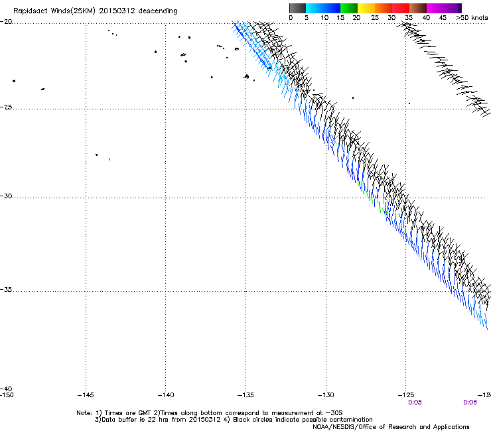The width and height of the screenshot is (491, 431).
Task: Click the orange 25-30 knots color band
Action: [x=384, y=8]
